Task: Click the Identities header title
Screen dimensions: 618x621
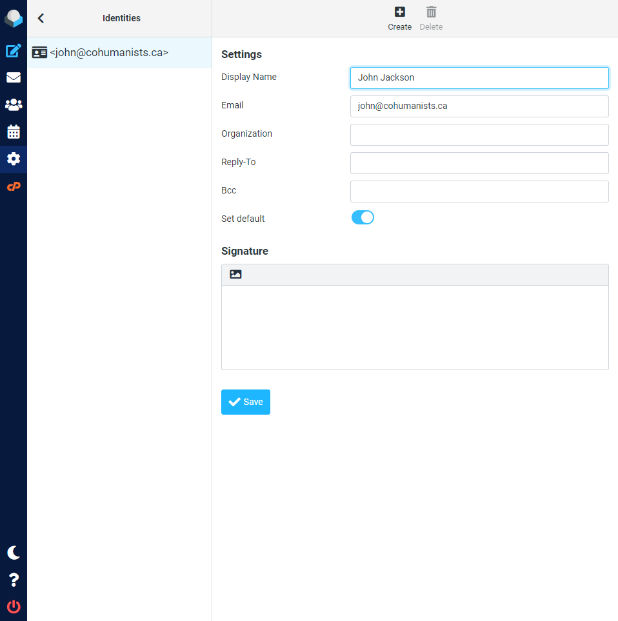Action: [x=121, y=18]
